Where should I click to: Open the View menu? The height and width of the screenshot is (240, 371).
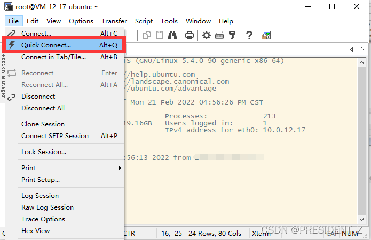(54, 21)
